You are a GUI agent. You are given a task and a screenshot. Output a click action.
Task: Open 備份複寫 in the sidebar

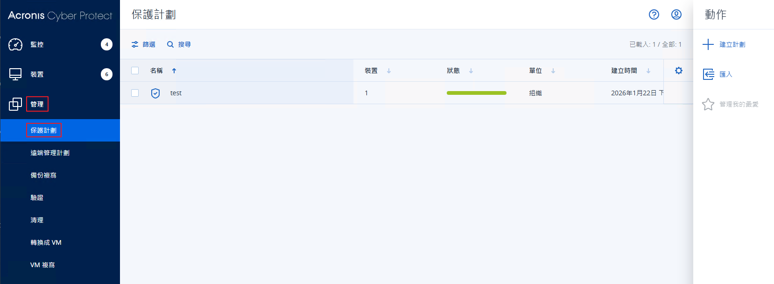point(43,175)
